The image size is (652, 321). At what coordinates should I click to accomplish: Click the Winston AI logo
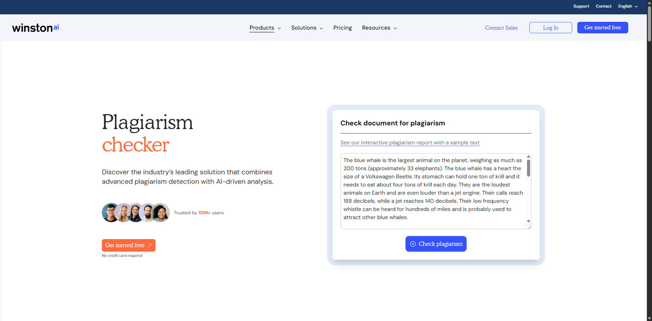click(35, 28)
